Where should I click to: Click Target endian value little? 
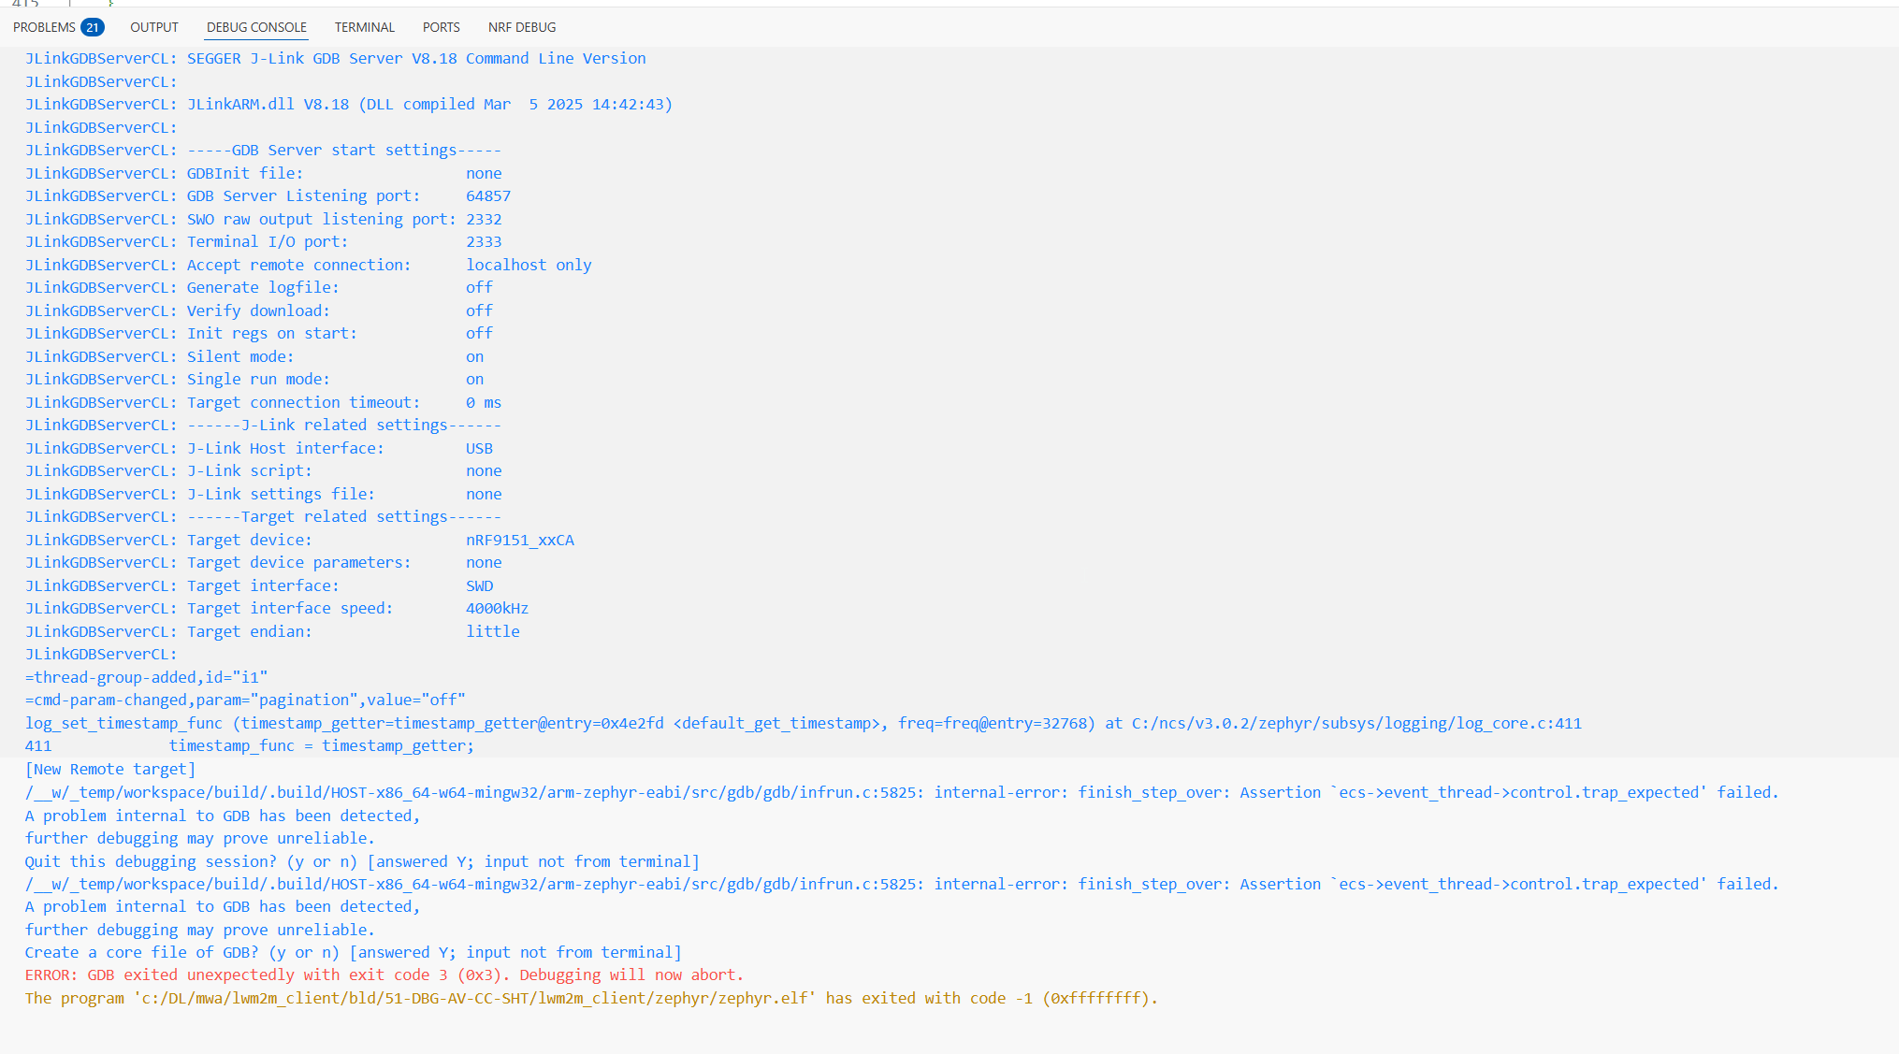[493, 631]
